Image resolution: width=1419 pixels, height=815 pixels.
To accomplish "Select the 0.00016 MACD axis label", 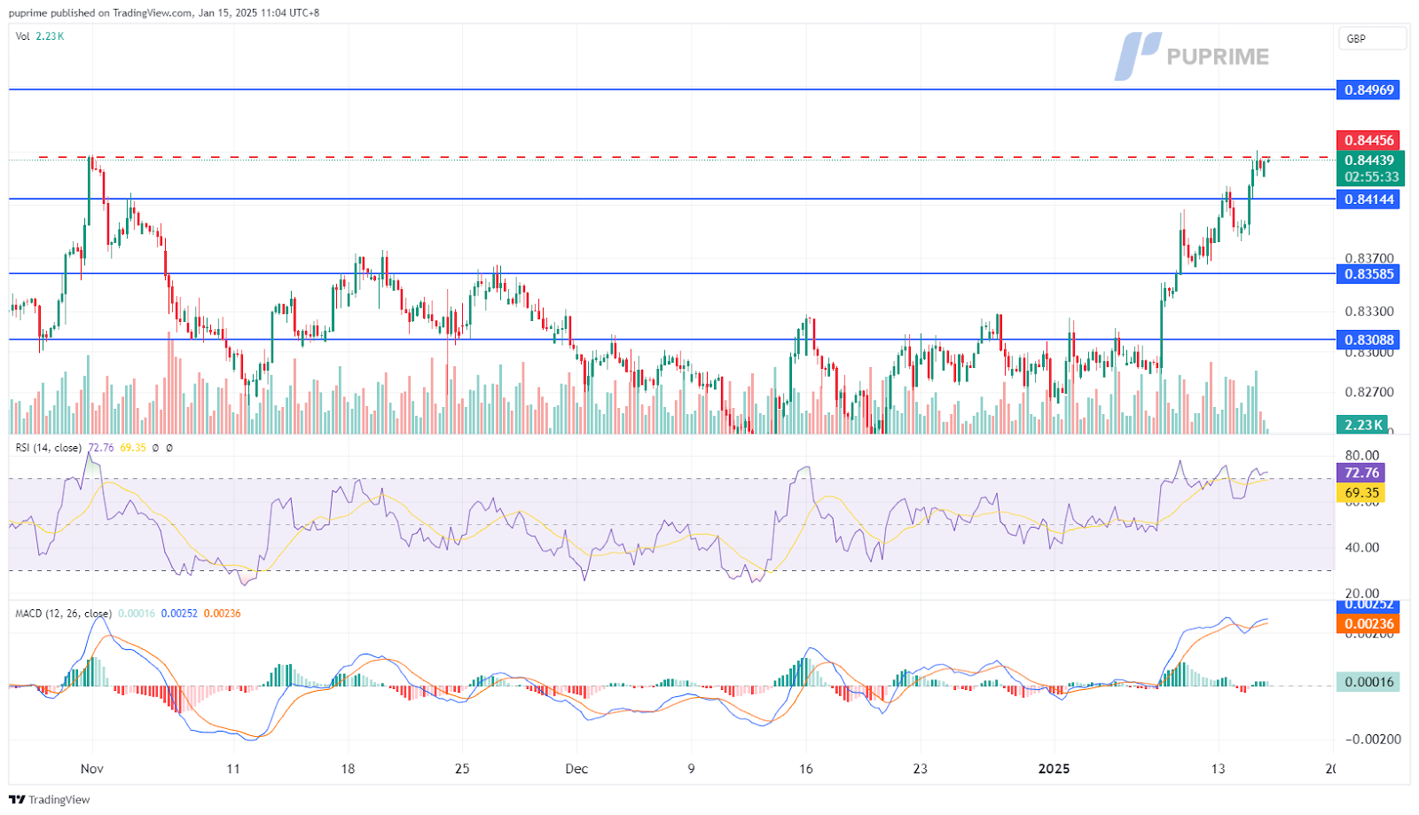I will (1368, 682).
